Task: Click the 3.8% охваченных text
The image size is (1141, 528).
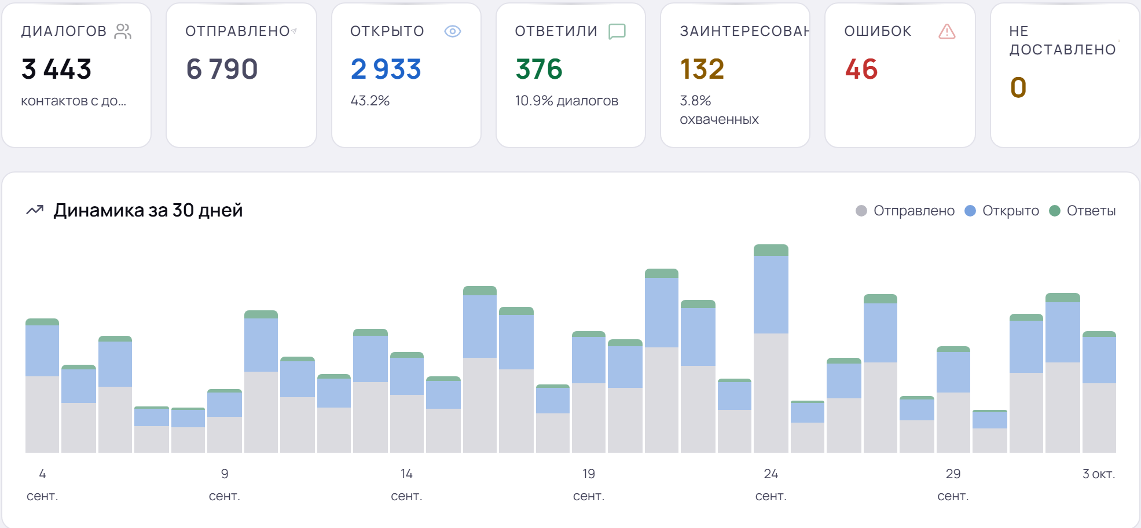Action: 719,110
